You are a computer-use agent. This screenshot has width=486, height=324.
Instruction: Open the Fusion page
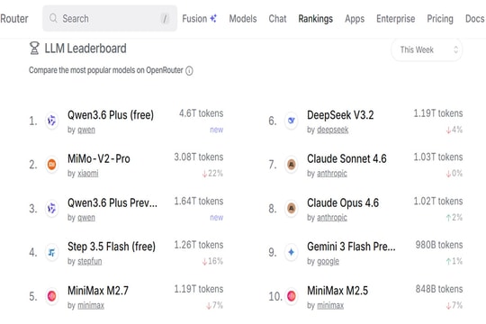199,19
